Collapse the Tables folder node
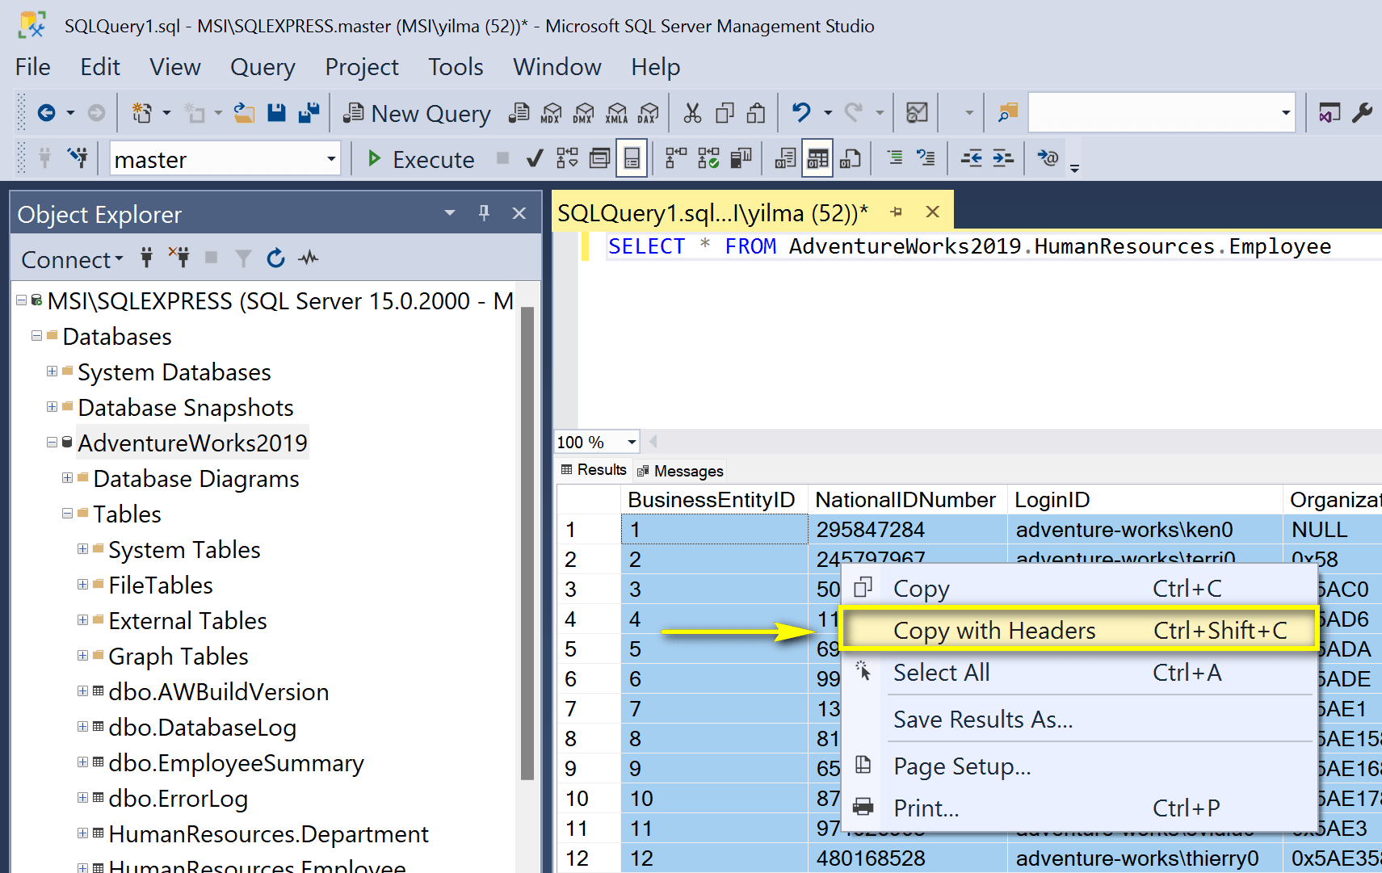This screenshot has height=873, width=1382. pos(68,514)
